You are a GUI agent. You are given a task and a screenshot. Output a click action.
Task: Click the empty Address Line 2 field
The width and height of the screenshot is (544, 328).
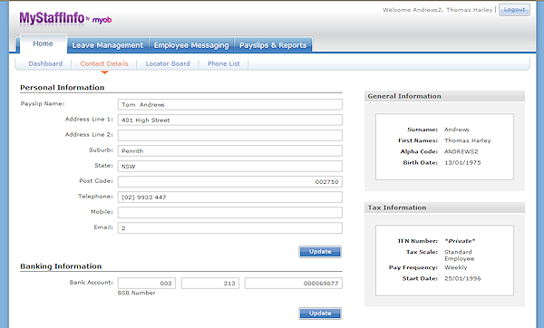pos(230,135)
